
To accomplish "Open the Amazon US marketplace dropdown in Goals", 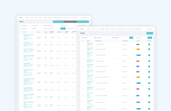I will tap(86, 38).
